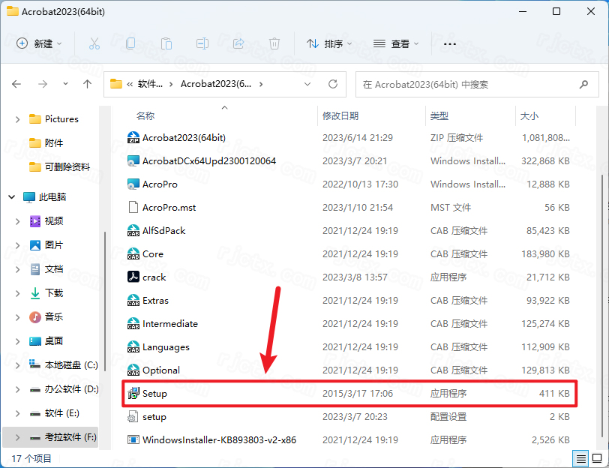Viewport: 609px width, 468px height.
Task: Refresh the current folder view
Action: pos(333,84)
